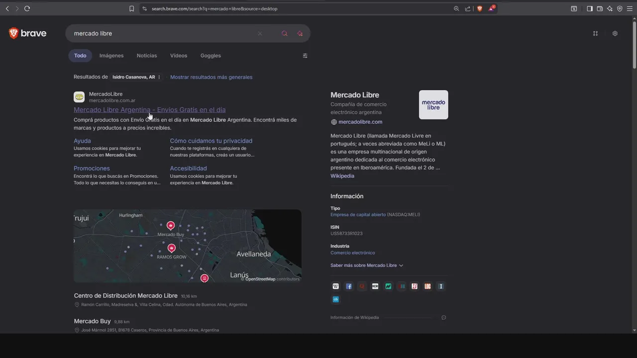Open the Promociones sitelink

point(92,169)
